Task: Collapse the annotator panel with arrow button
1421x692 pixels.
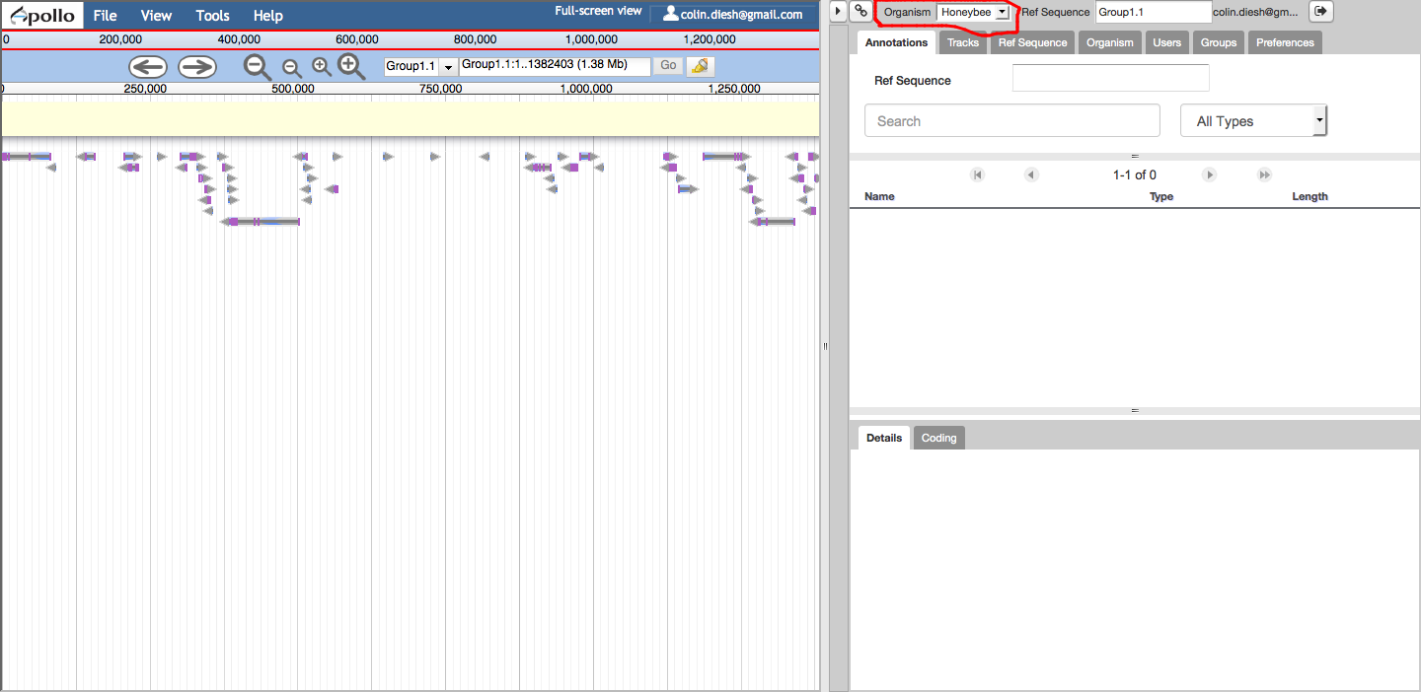Action: click(838, 11)
